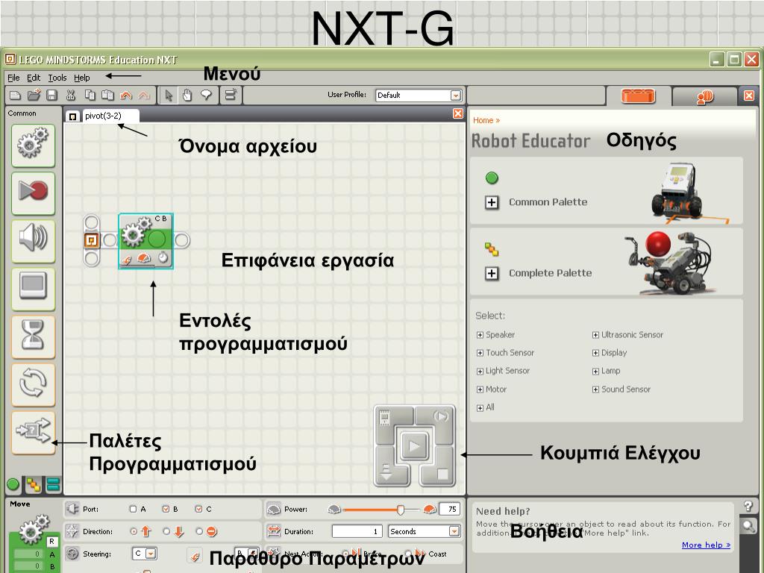764x573 pixels.
Task: Click the Move block on the canvas
Action: 145,241
